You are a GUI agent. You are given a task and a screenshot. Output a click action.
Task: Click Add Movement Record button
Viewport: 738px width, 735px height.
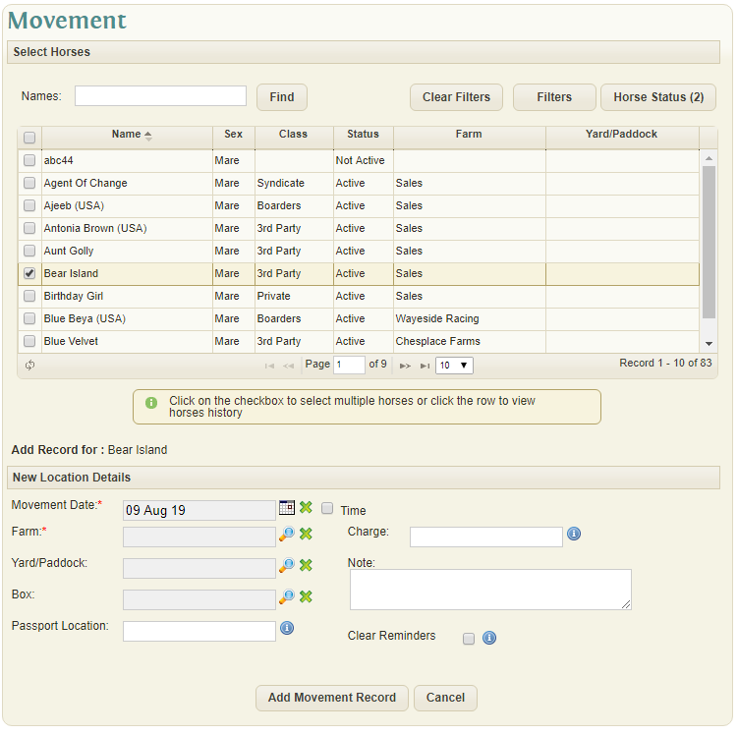pos(332,698)
